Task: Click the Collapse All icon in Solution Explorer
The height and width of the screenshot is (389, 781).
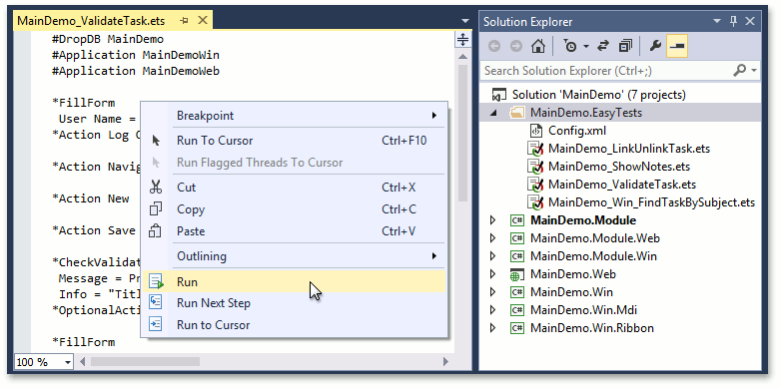Action: pyautogui.click(x=625, y=46)
